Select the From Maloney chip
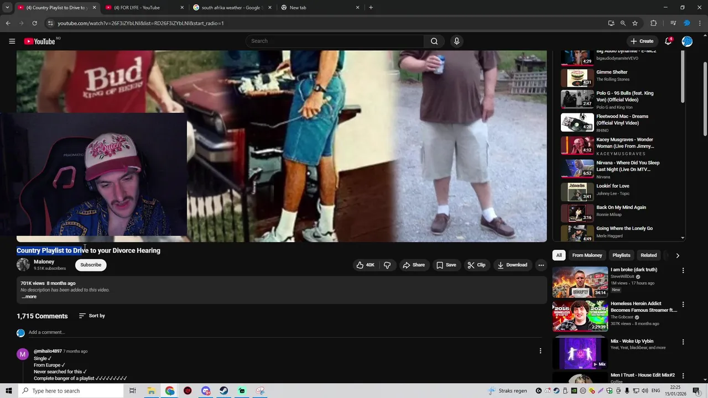Viewport: 708px width, 398px height. [x=587, y=255]
